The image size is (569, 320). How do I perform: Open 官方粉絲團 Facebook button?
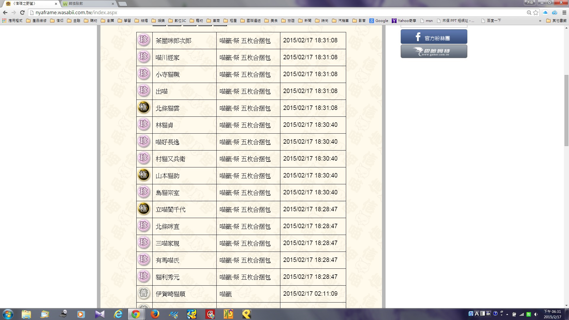434,37
